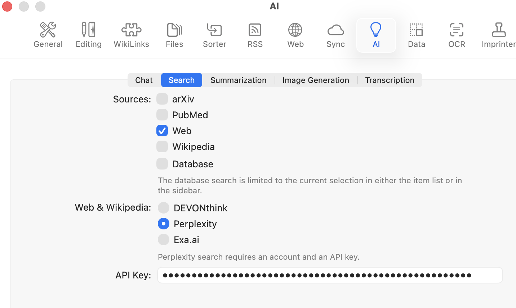This screenshot has width=516, height=308.
Task: Open the Editing preferences pane
Action: (88, 35)
